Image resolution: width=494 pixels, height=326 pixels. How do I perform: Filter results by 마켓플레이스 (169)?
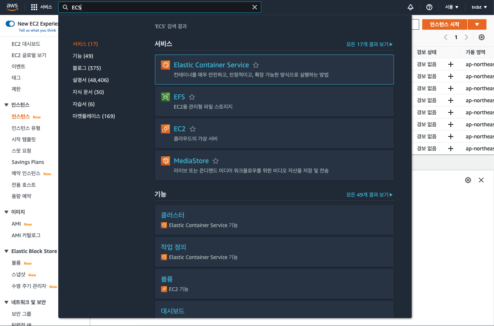pos(94,116)
